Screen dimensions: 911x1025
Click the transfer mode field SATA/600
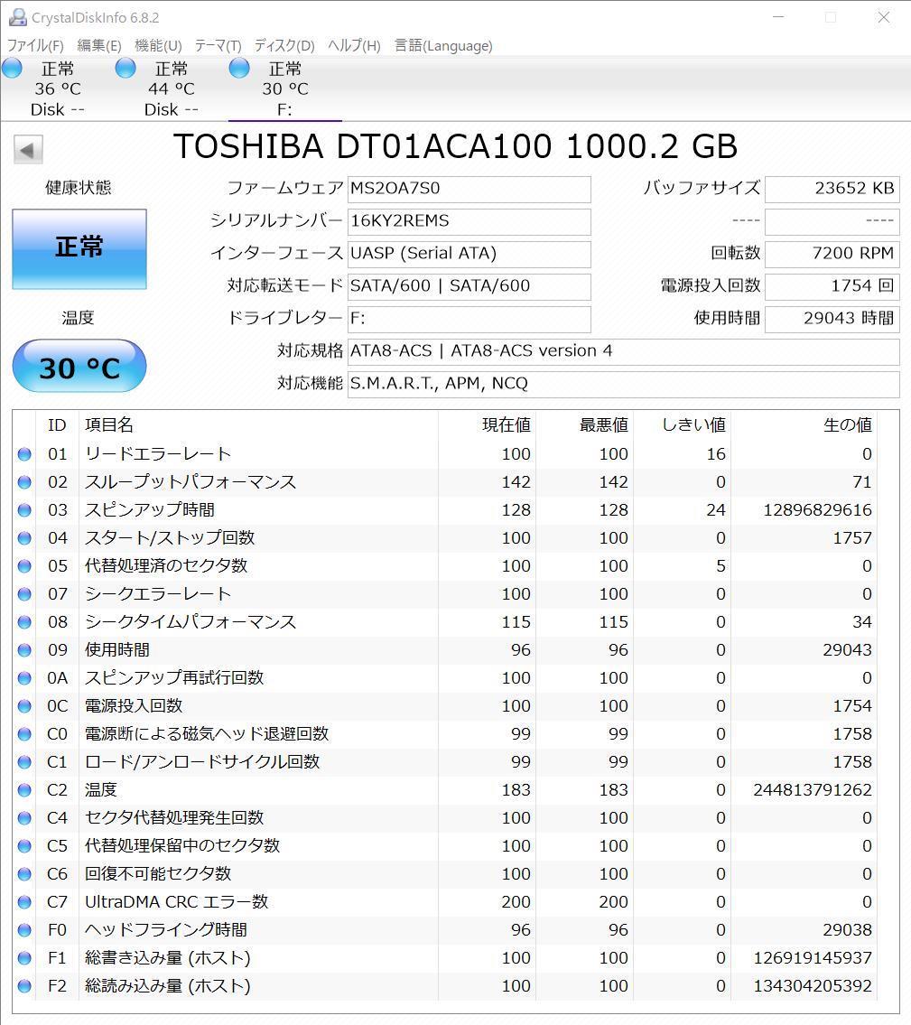[x=469, y=286]
